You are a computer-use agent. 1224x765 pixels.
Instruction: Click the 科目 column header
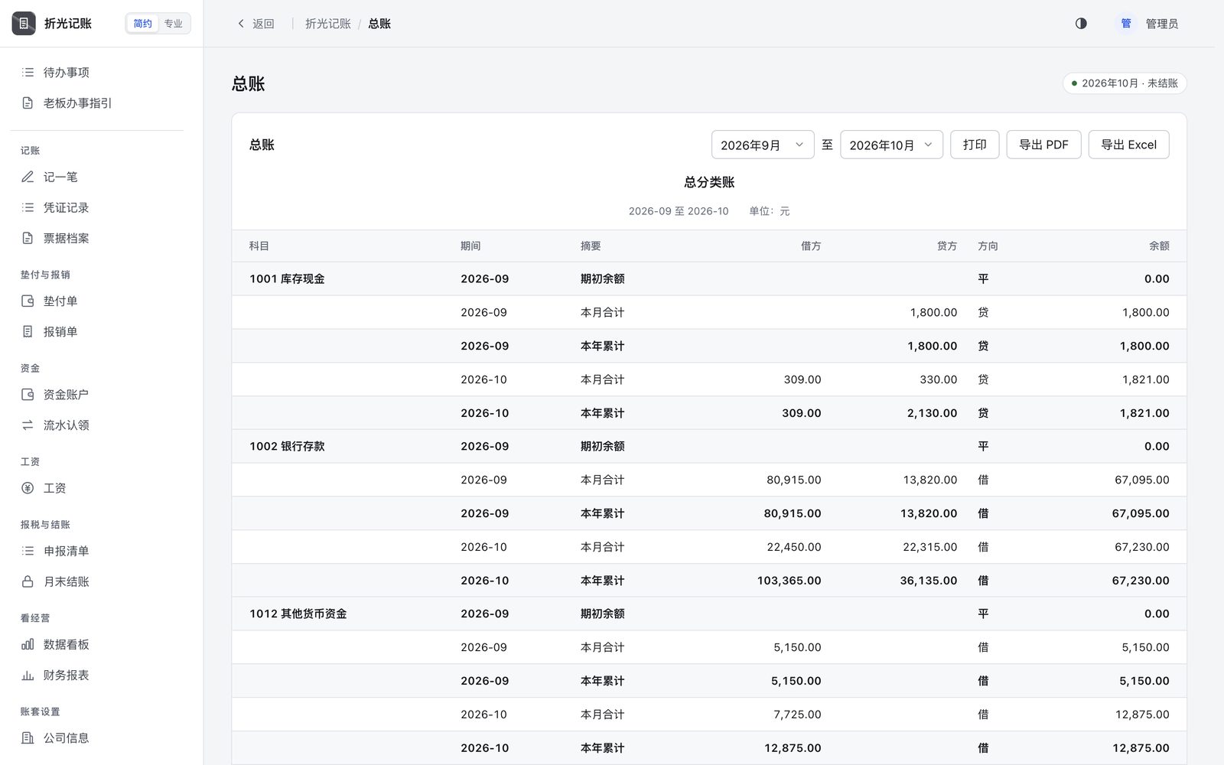259,246
